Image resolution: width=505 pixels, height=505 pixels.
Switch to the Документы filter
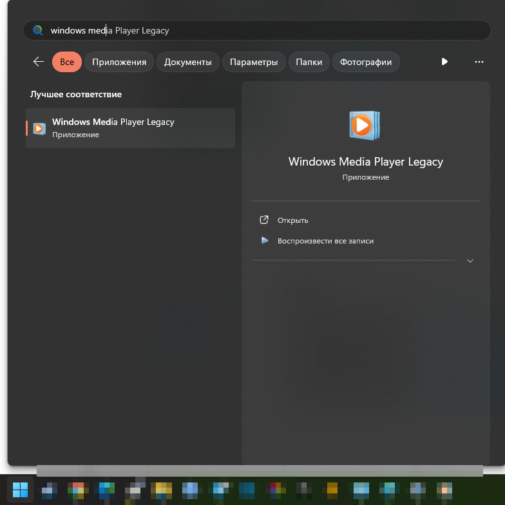coord(188,62)
